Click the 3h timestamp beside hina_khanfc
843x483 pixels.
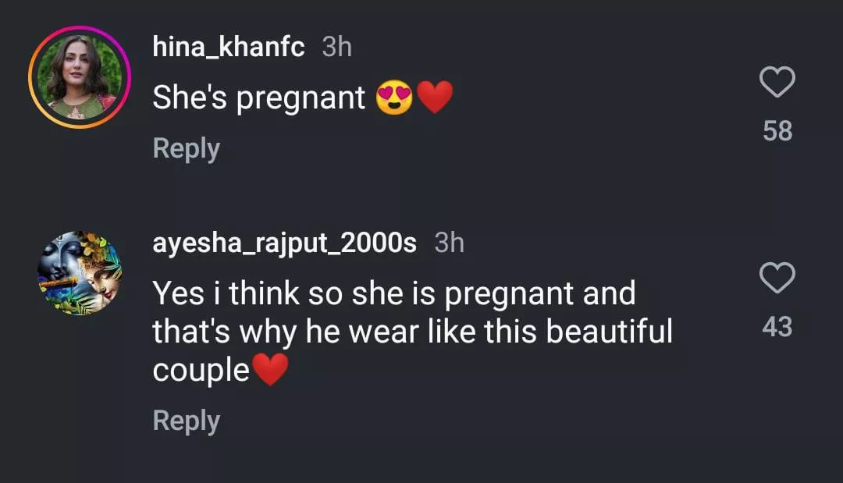coord(336,48)
